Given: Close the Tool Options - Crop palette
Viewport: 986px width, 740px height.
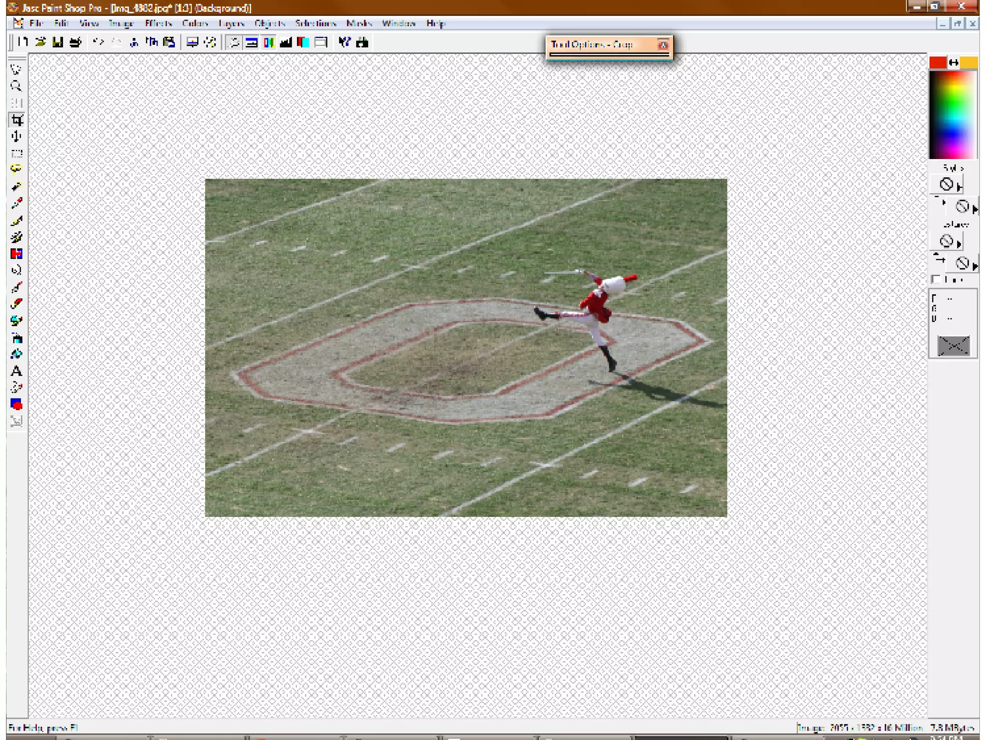Looking at the screenshot, I should click(663, 45).
